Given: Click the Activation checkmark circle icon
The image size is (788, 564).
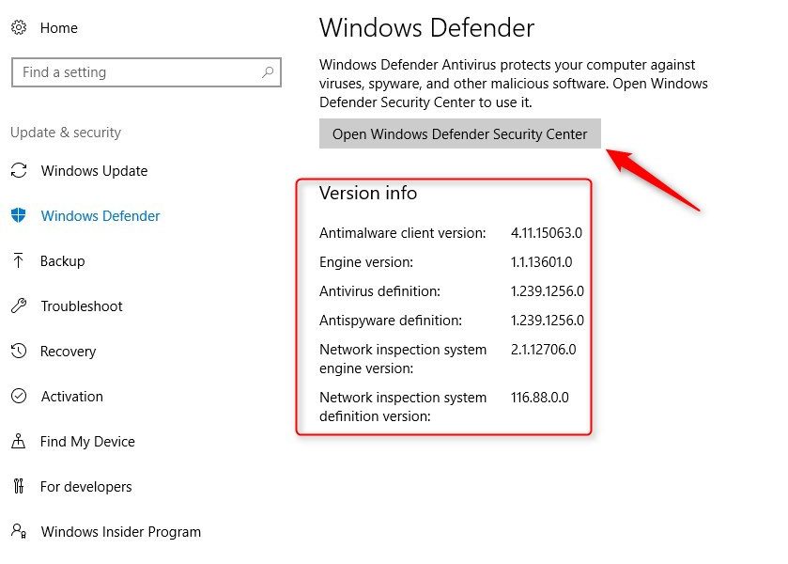Looking at the screenshot, I should (18, 397).
